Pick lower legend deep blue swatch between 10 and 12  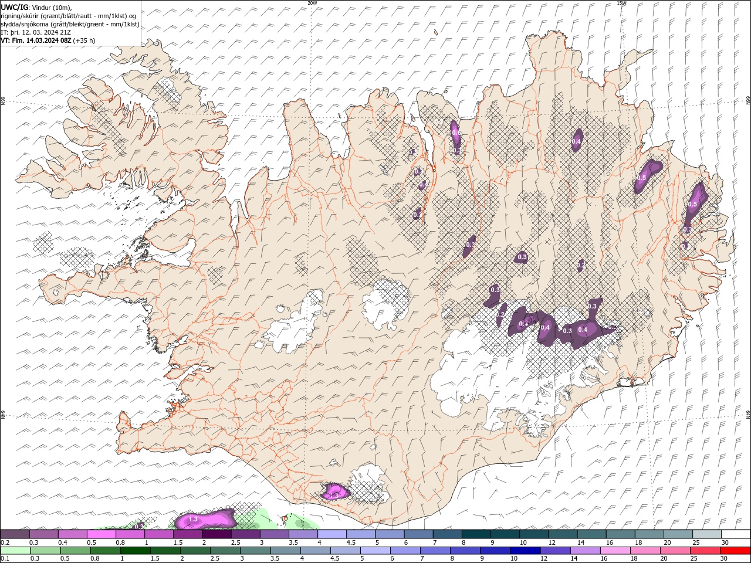(526, 551)
